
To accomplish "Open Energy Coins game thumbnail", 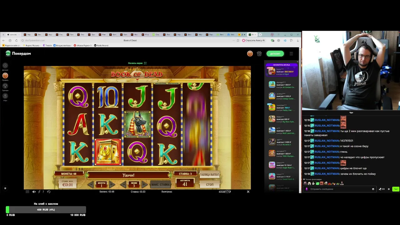I will (272, 96).
